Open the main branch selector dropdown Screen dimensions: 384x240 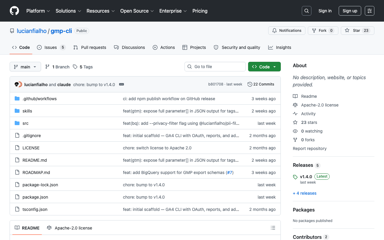coord(25,67)
